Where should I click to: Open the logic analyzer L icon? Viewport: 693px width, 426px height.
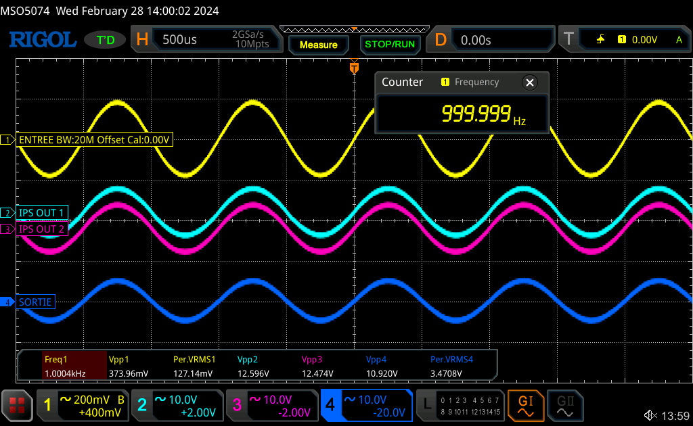click(427, 404)
